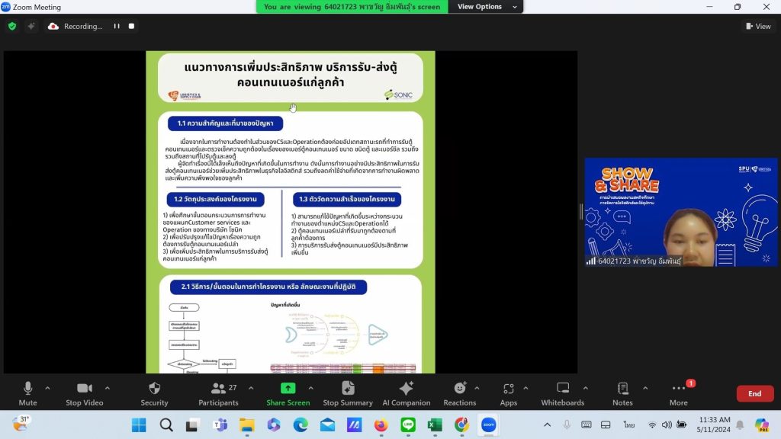The image size is (781, 439).
Task: Expand share screen options arrow
Action: pos(311,388)
